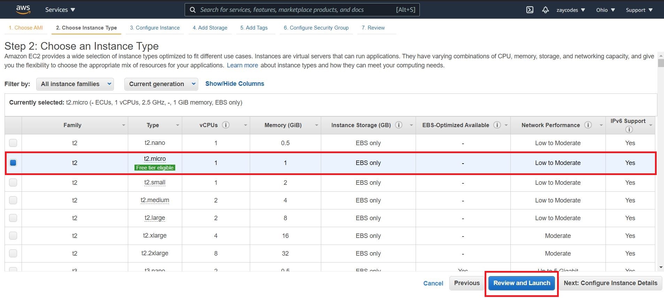Click the t2.nano type cell
Screen dimensions: 664x298
click(155, 143)
